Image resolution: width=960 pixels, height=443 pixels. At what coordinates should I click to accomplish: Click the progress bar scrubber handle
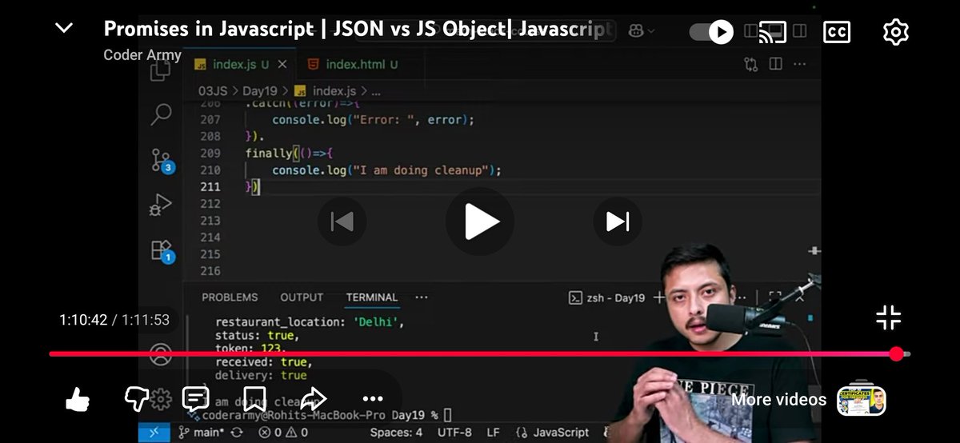(x=896, y=353)
